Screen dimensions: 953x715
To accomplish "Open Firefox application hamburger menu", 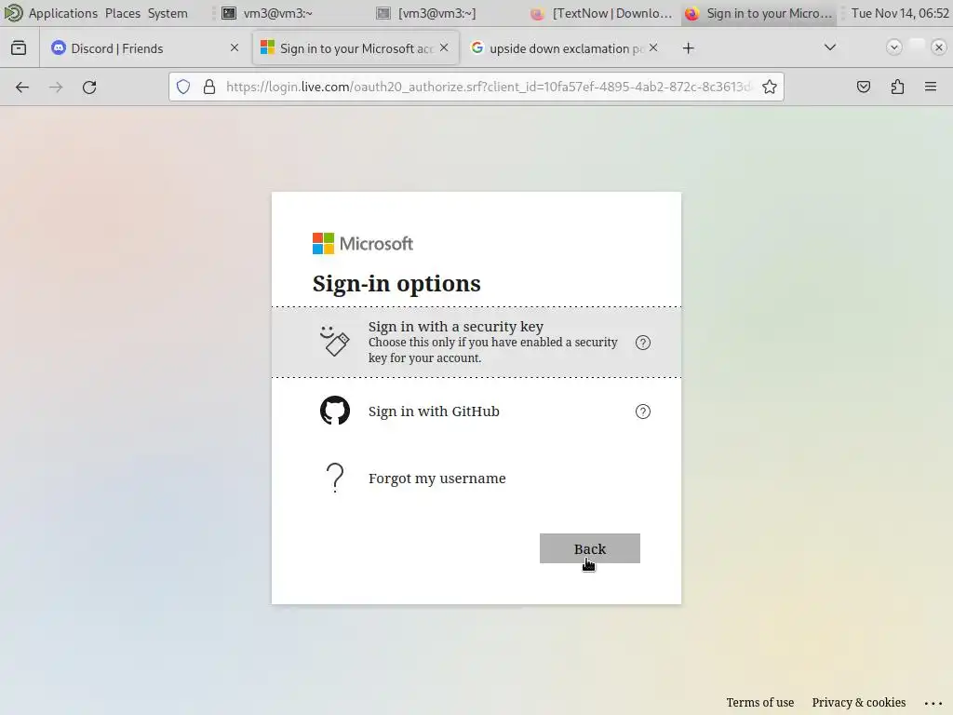I will [931, 87].
